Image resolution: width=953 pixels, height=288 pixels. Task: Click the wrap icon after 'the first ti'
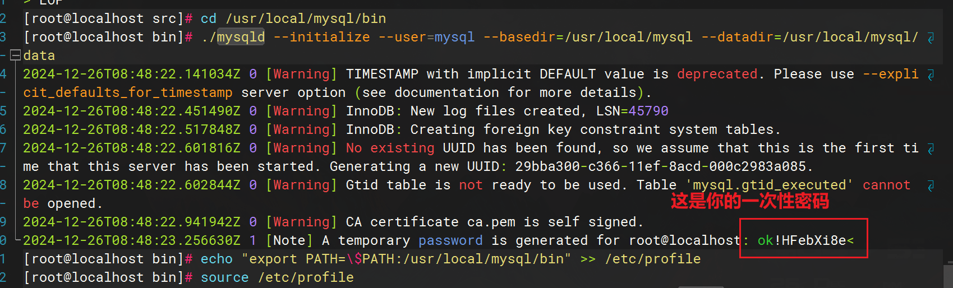pos(931,148)
